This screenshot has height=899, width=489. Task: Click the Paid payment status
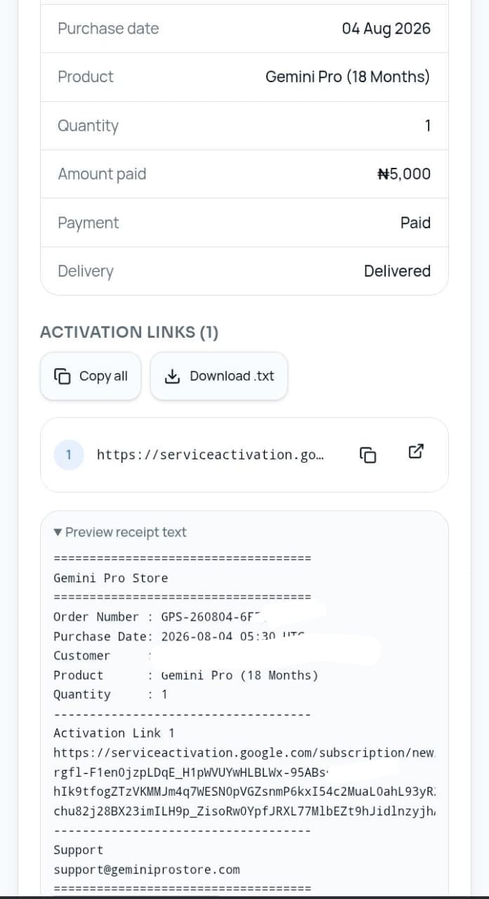tap(415, 223)
